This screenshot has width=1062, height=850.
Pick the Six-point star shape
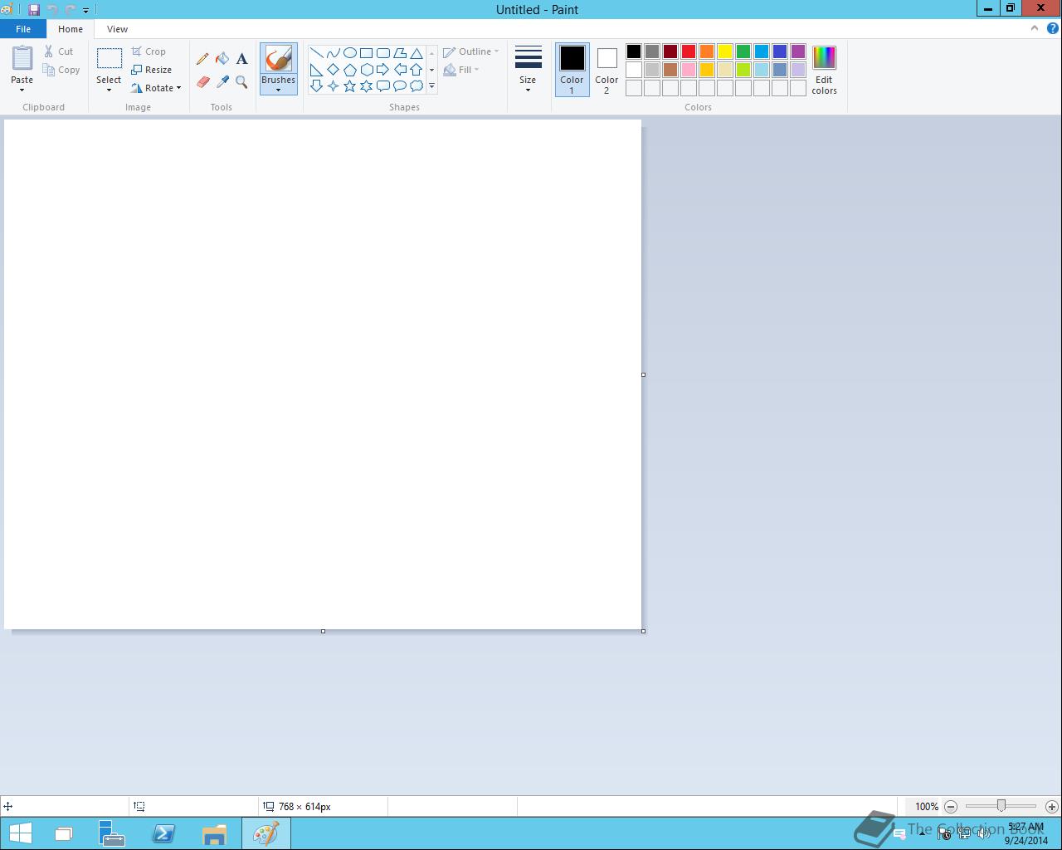tap(366, 85)
